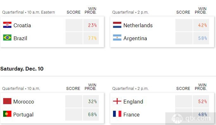This screenshot has width=216, height=125.
Task: Click the Saturday, Dec. 10 heading
Action: click(22, 69)
